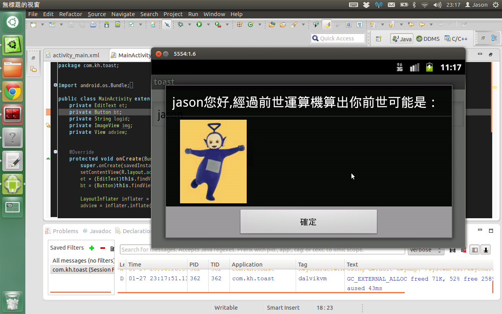Add a new LogCat filter with green plus
502x314 pixels.
92,248
